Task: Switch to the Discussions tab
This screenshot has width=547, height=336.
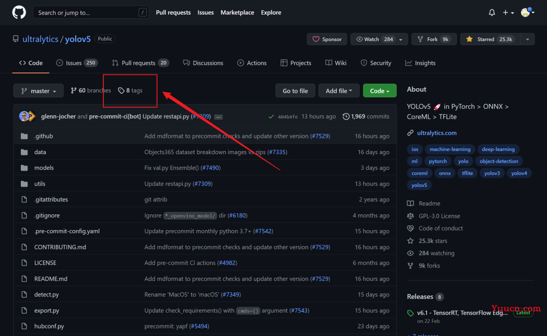Action: 203,63
